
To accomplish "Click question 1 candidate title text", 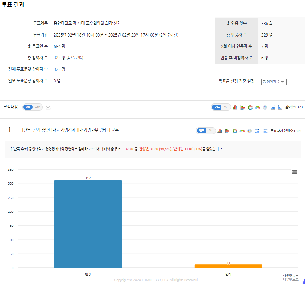I will point(70,130).
